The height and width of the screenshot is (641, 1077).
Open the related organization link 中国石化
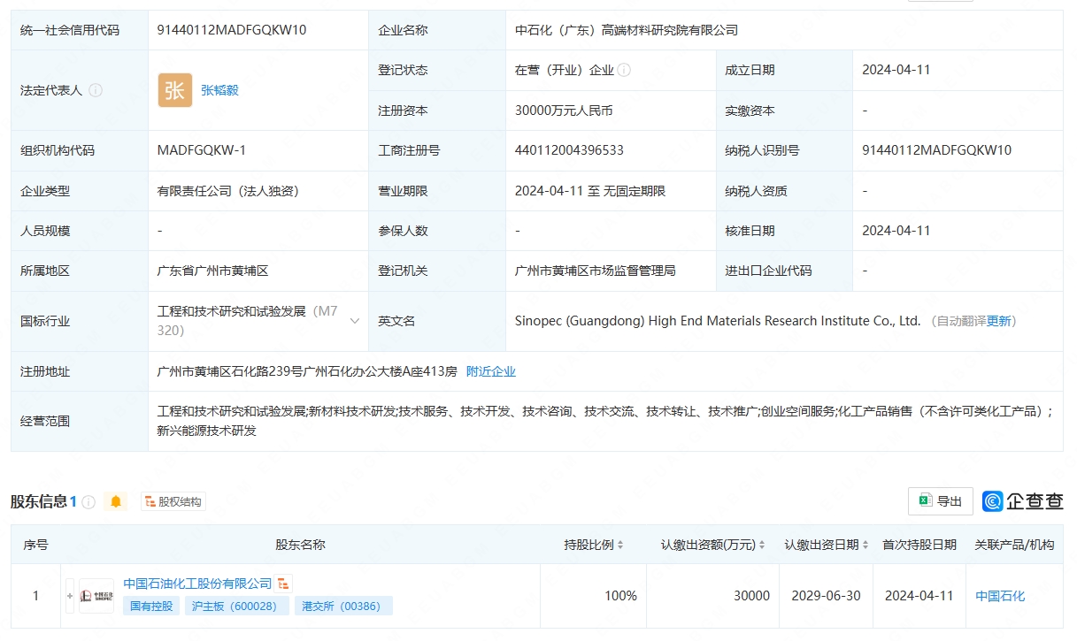[1000, 596]
